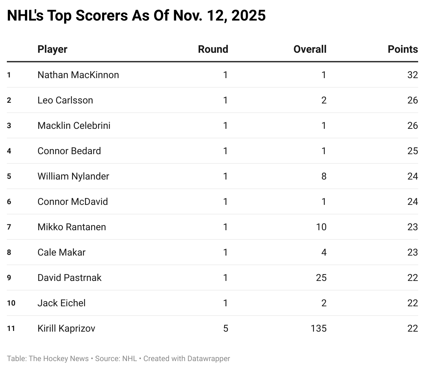The height and width of the screenshot is (370, 425).
Task: Click Kaprizov's overall pick value 135
Action: [318, 329]
